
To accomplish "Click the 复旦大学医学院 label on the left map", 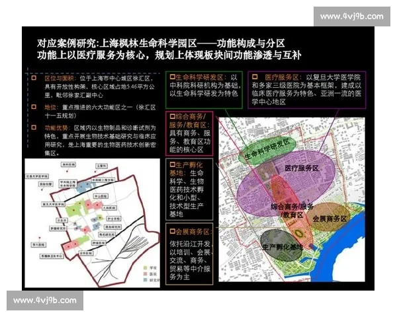I will (x=54, y=204).
